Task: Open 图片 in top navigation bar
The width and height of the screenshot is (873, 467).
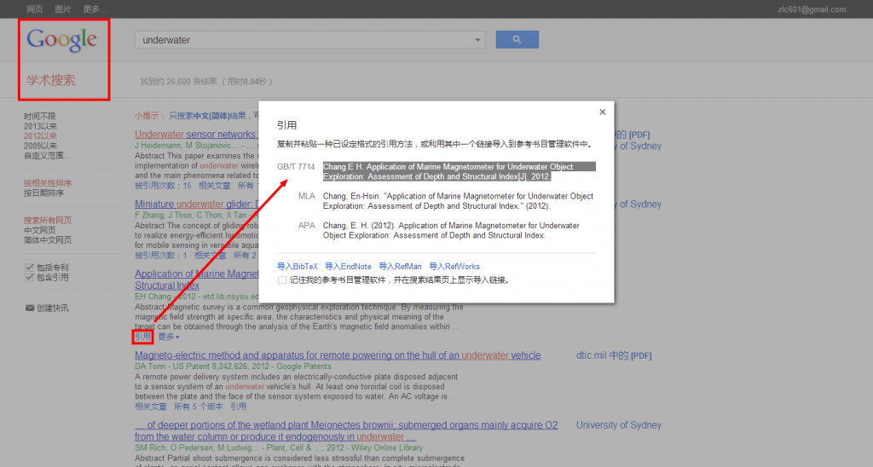Action: pos(63,9)
